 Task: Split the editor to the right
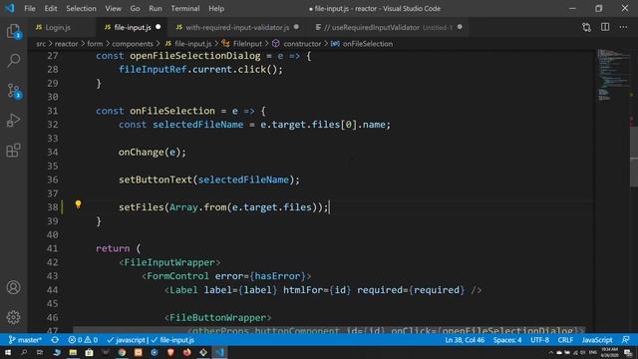[x=605, y=27]
